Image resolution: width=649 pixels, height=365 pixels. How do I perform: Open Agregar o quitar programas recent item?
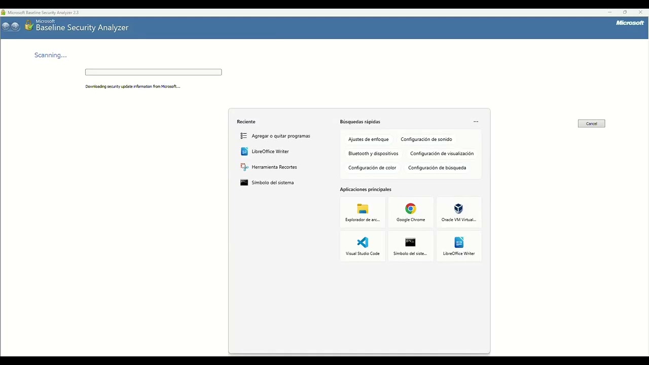pos(280,136)
